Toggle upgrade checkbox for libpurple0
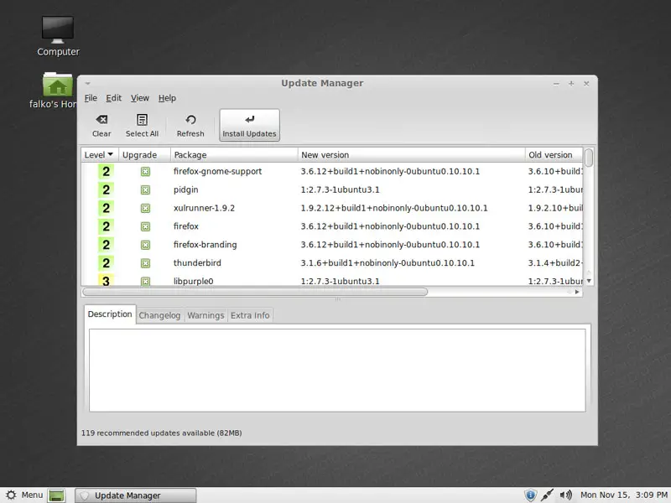This screenshot has width=671, height=503. click(145, 281)
